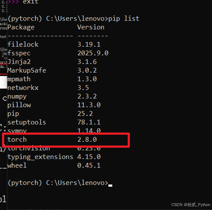
Task: Click the 'filelock' package name
Action: pos(23,45)
